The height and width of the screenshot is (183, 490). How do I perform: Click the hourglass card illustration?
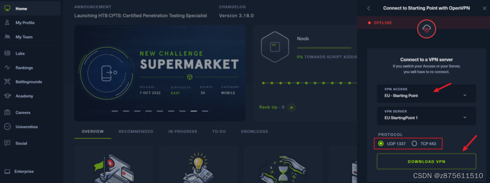(283, 169)
